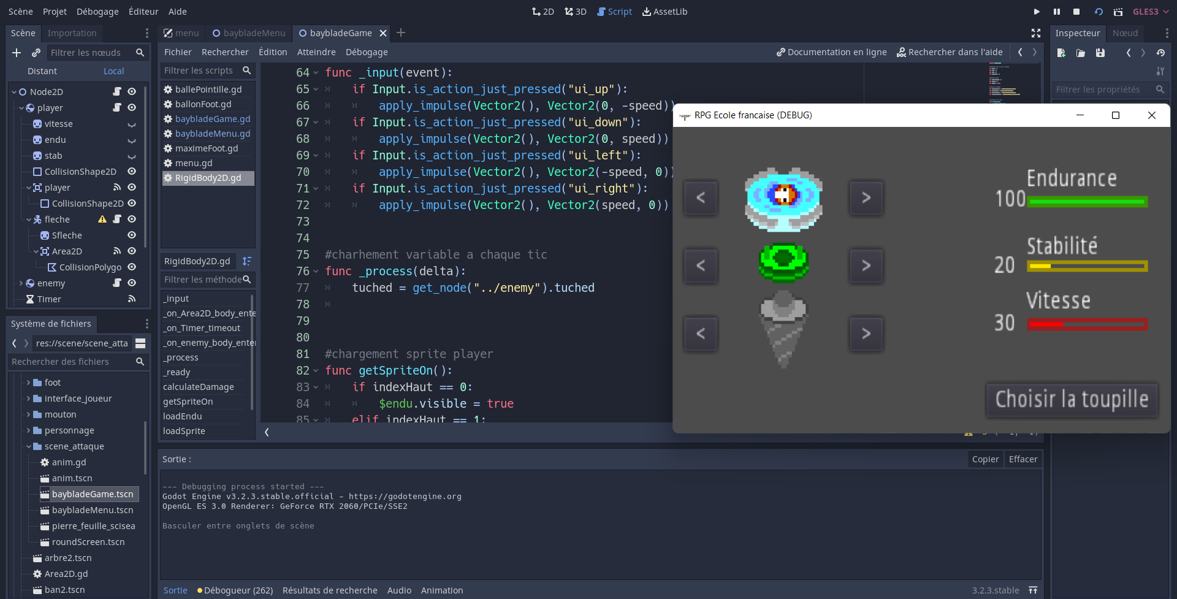Viewport: 1177px width, 599px height.
Task: Expand the mouton folder
Action: pyautogui.click(x=28, y=414)
